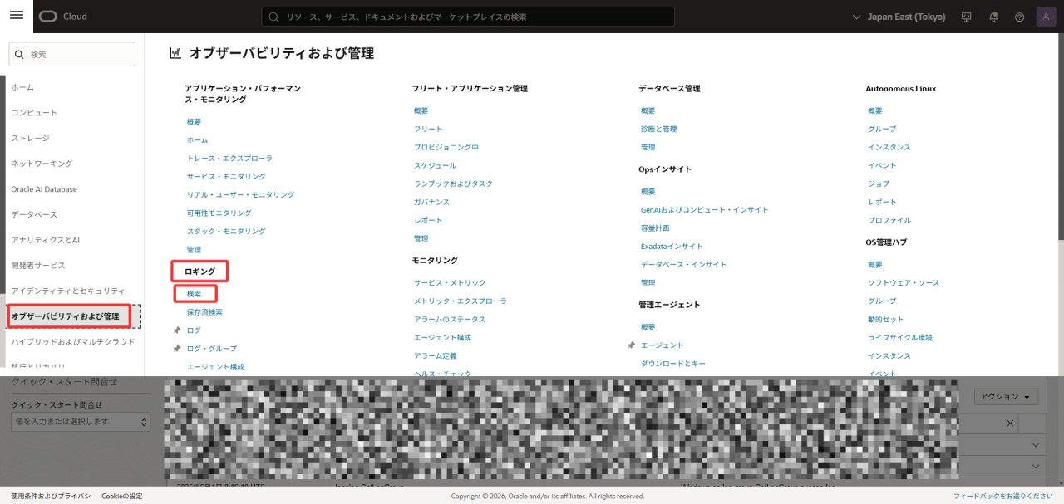Open 診断と管理 link
This screenshot has width=1064, height=504.
coord(658,129)
